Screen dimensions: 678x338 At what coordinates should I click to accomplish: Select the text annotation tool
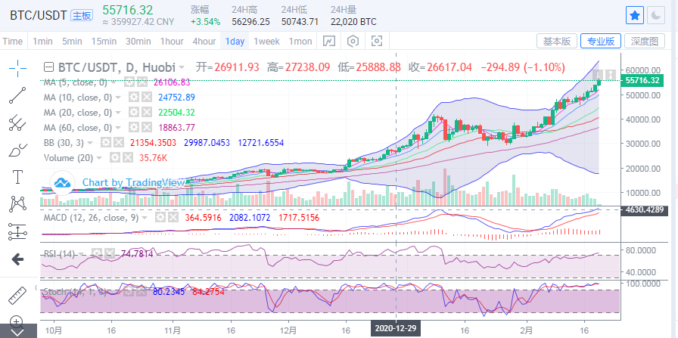click(17, 177)
